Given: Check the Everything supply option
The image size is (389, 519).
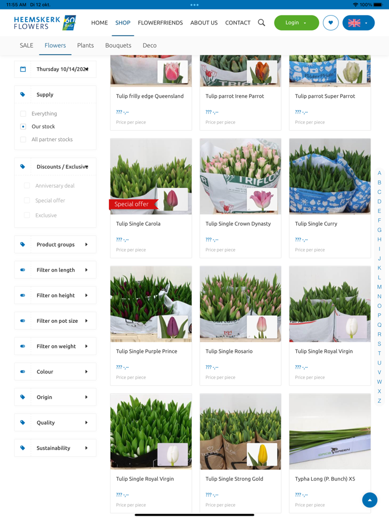Looking at the screenshot, I should 23,114.
